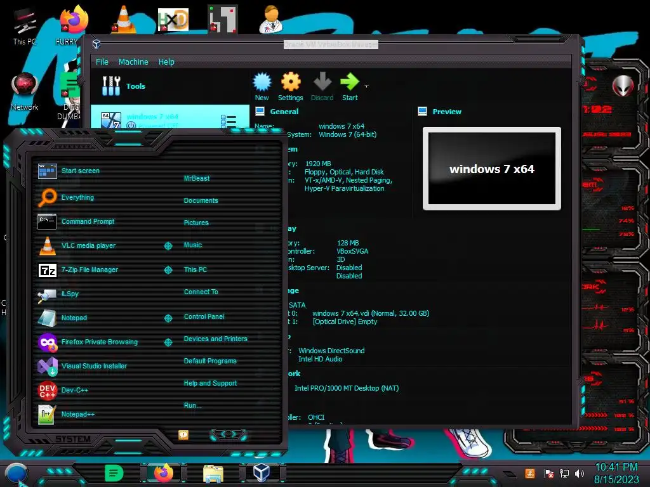Switch to VirtualBox on the taskbar
Viewport: 650px width, 487px height.
(262, 472)
